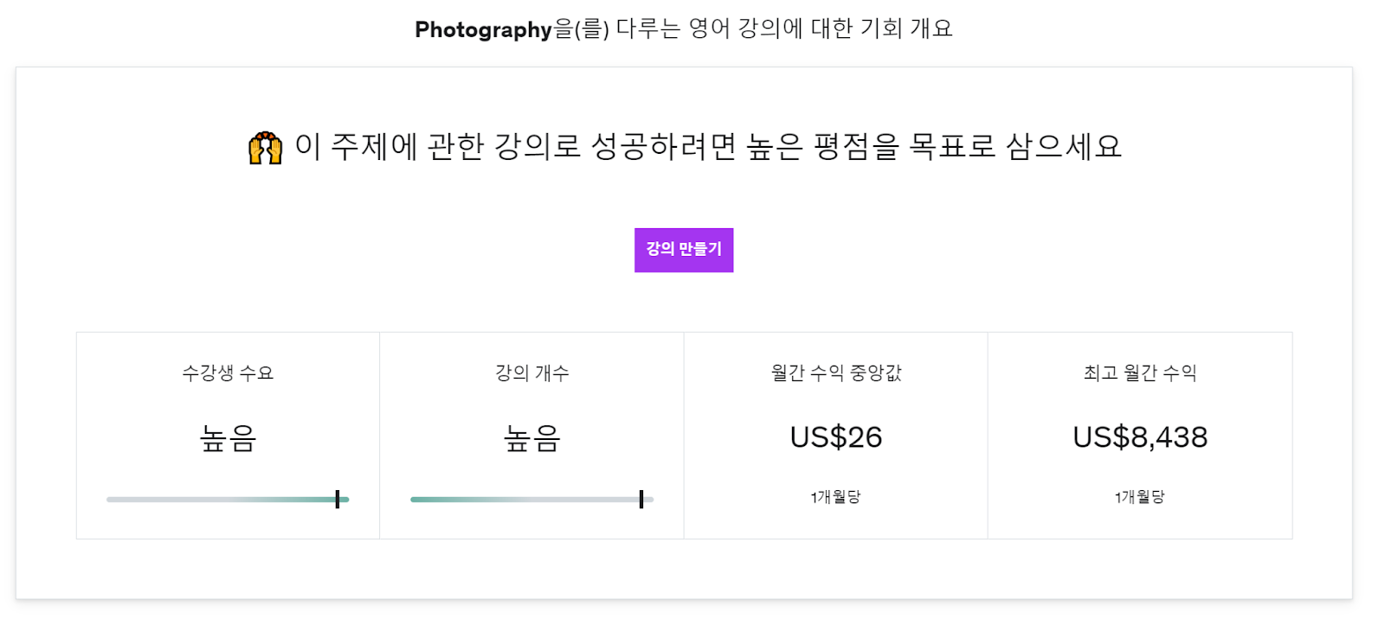The image size is (1385, 625).
Task: Click the 높음 rating under 수강생 수요
Action: [228, 439]
